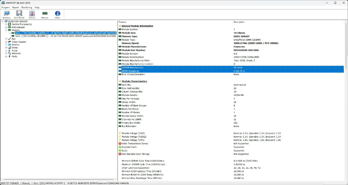The image size is (348, 185).
Task: Select the Number Of Bank Groups row
Action: click(231, 106)
